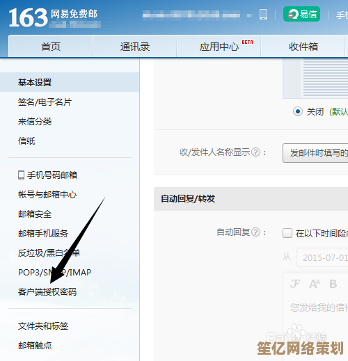Click the reading pane layout preview thumbnail
The height and width of the screenshot is (361, 348).
click(x=315, y=79)
